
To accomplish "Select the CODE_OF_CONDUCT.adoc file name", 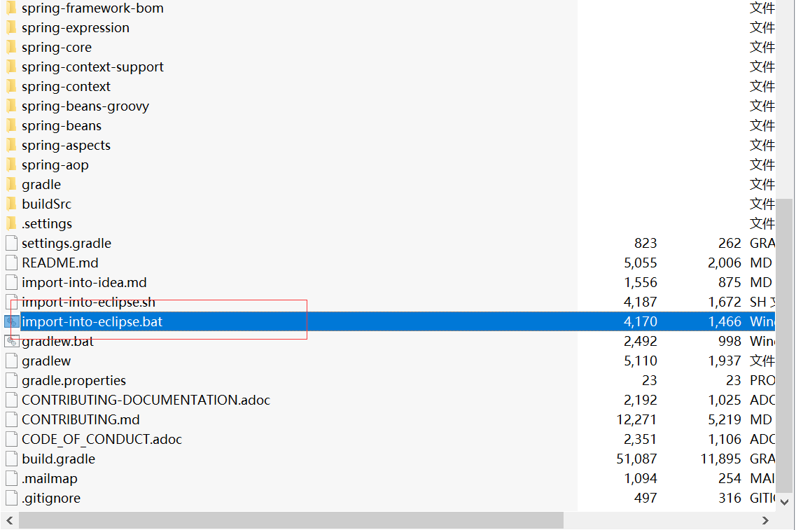I will point(102,440).
